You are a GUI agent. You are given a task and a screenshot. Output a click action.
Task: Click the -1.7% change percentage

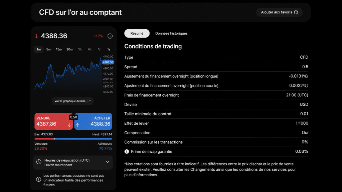[x=98, y=36]
